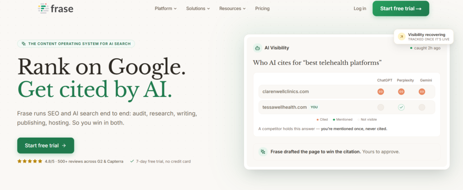Click the arrow icon in Visibility recovering card
Screen dimensions: 463x190
pyautogui.click(x=402, y=37)
